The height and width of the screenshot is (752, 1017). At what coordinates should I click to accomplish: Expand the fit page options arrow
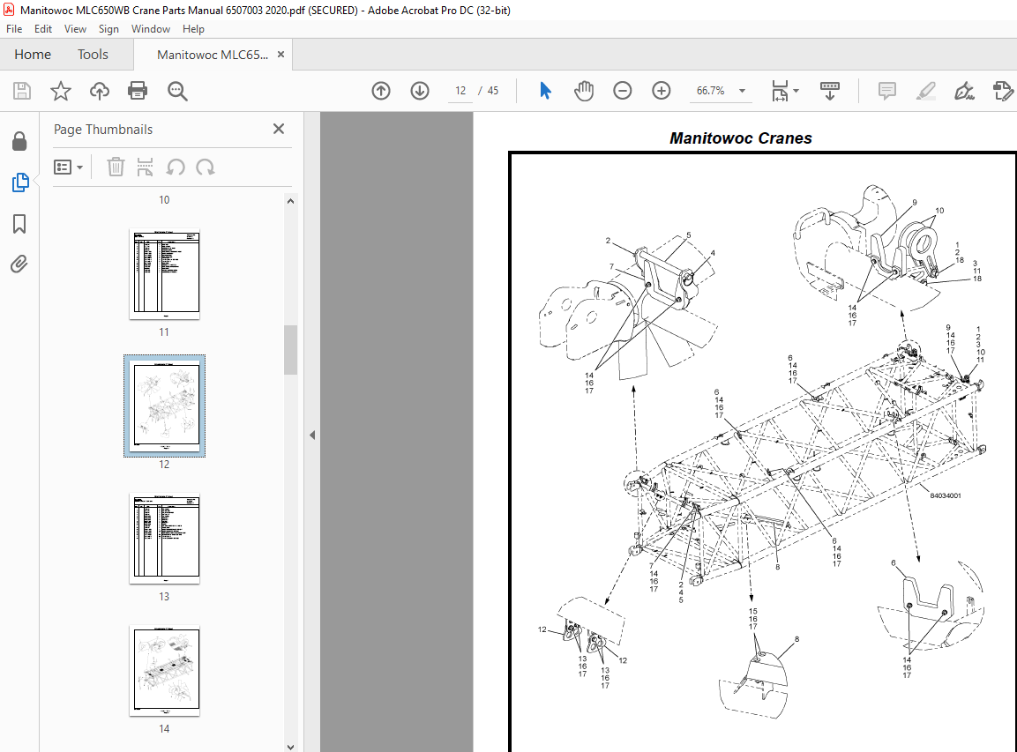pyautogui.click(x=796, y=91)
